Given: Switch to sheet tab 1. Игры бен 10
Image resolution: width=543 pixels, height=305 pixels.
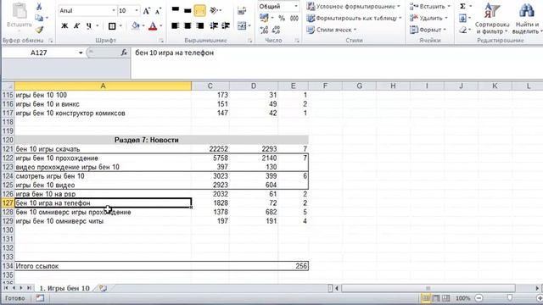Looking at the screenshot, I should [x=64, y=288].
